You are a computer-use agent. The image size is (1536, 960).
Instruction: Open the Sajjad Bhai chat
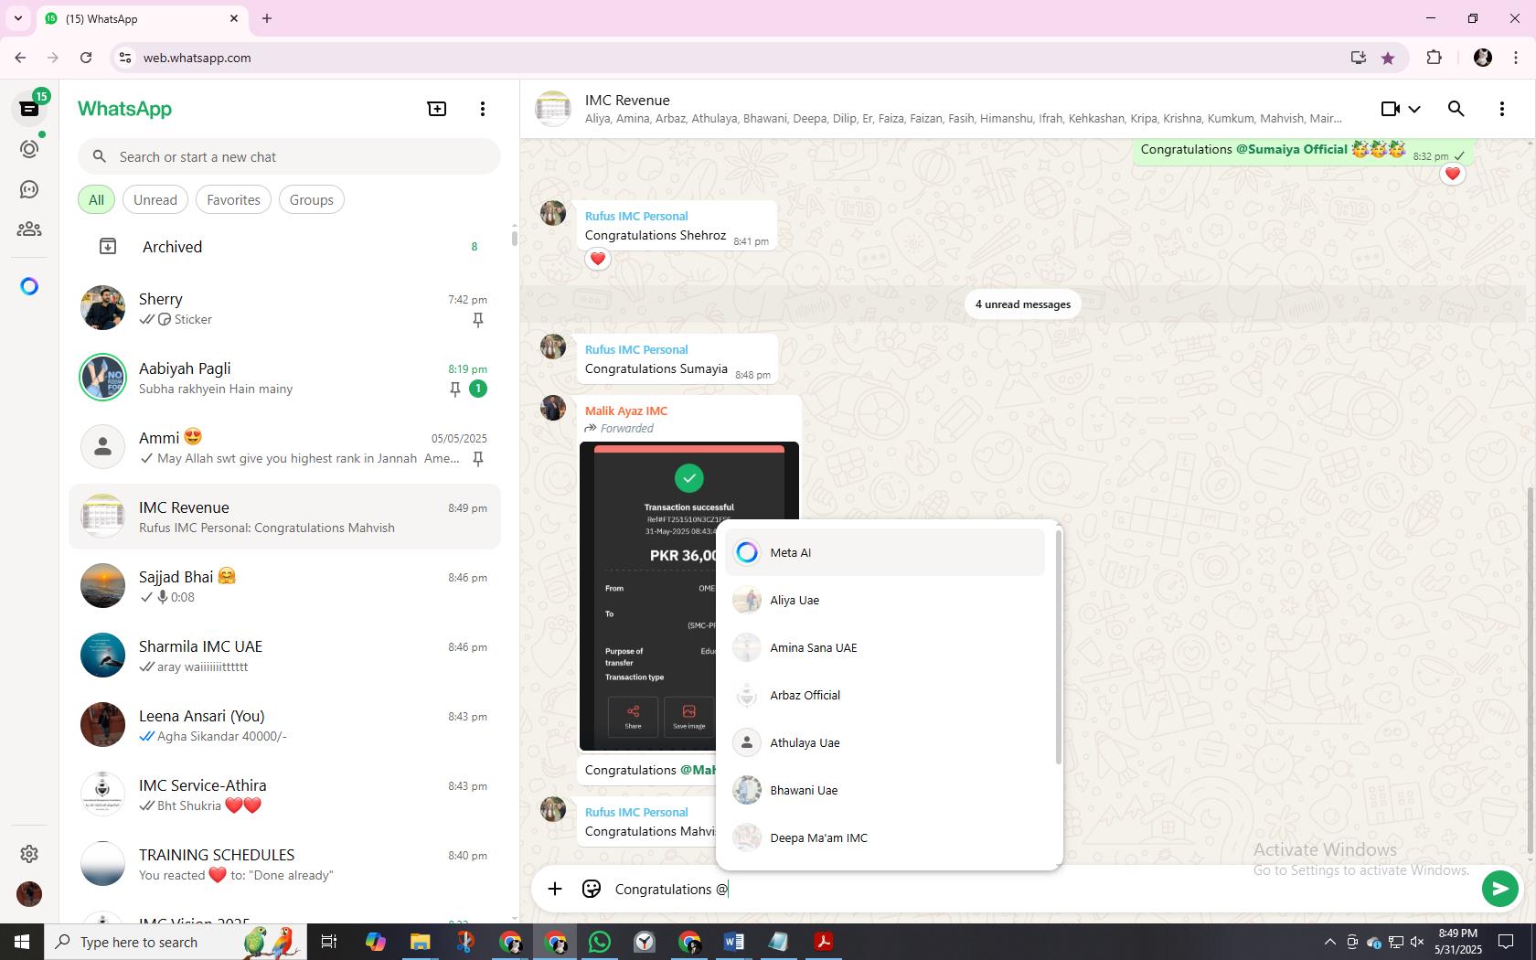coord(285,586)
